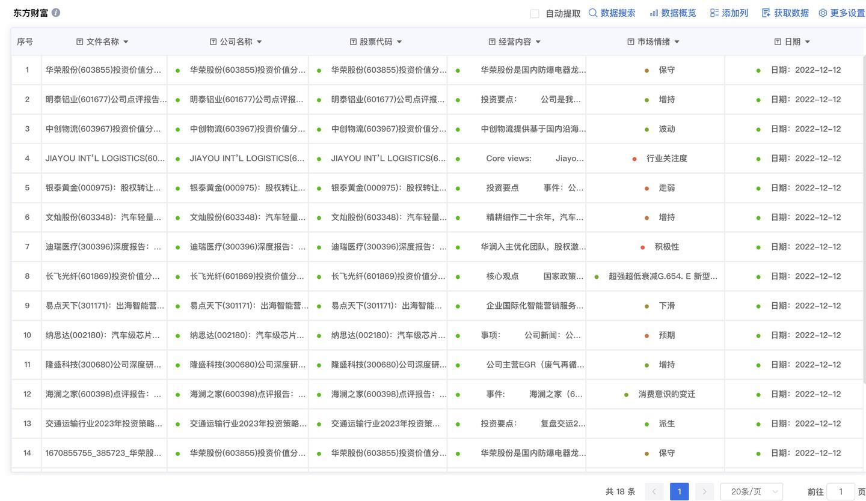Screen dimensions: 866x501
Task: Click 文灿股份(603348) file name in row 6
Action: coord(103,217)
